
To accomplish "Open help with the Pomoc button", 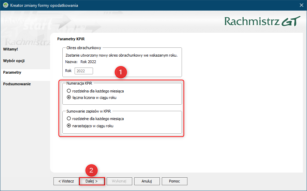I will [x=174, y=181].
